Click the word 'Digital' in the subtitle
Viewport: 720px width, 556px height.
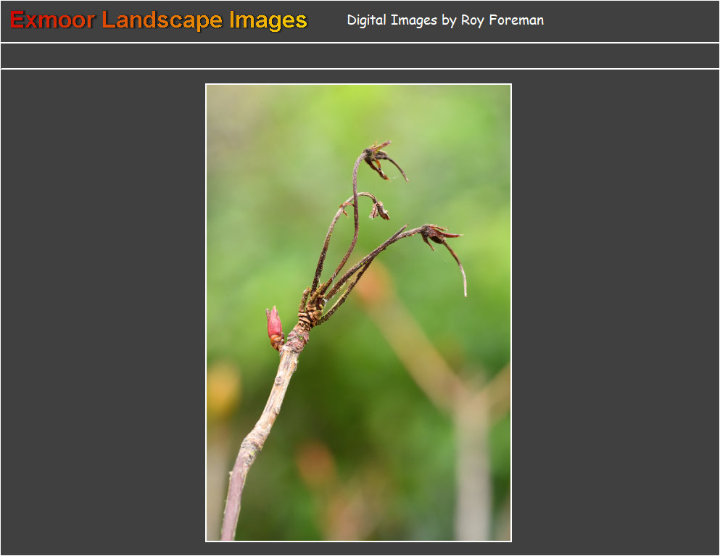click(x=366, y=20)
